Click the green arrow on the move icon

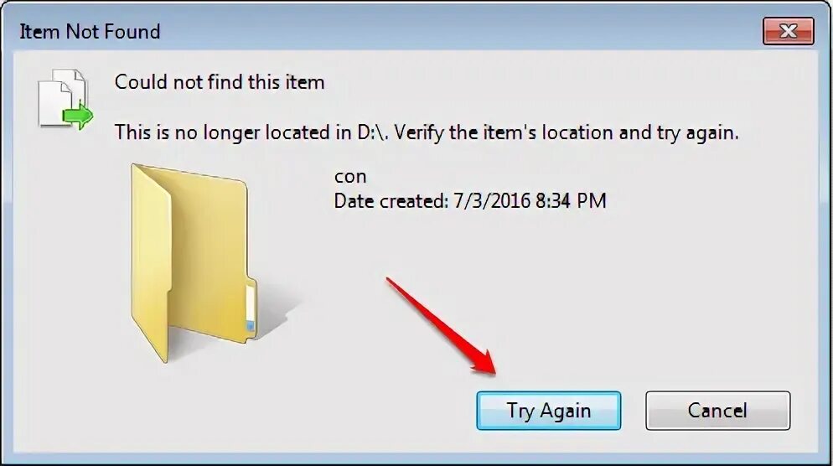(x=78, y=116)
